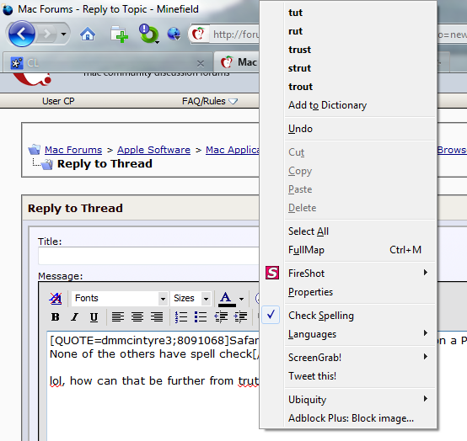Open the Fonts dropdown
The image size is (467, 441).
(x=119, y=298)
